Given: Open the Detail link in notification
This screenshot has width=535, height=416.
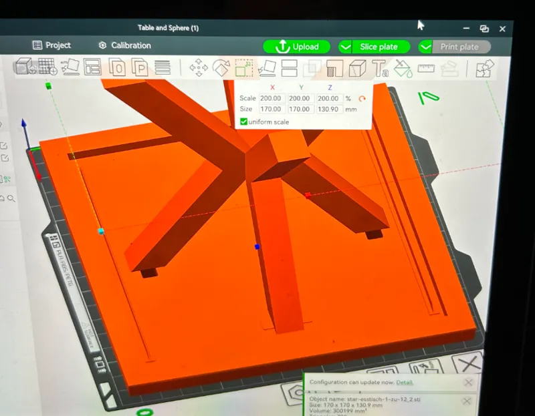Looking at the screenshot, I should point(405,382).
